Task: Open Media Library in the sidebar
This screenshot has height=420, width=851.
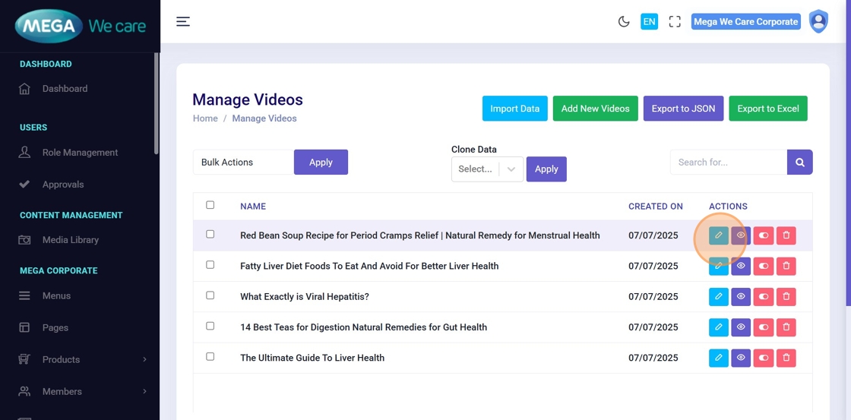Action: click(71, 240)
